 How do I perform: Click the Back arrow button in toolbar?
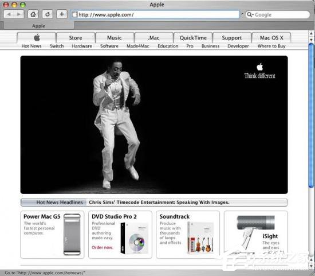click(9, 14)
